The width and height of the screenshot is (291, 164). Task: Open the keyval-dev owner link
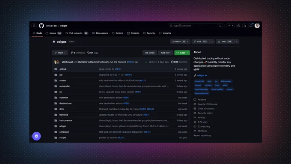click(52, 26)
